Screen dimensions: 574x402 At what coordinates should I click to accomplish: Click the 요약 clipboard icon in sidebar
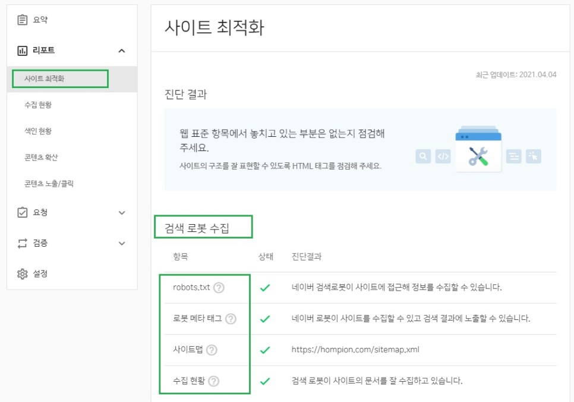(23, 20)
